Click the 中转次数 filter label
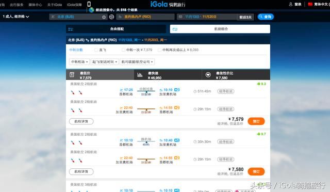This screenshot has width=330, height=192. [76, 50]
